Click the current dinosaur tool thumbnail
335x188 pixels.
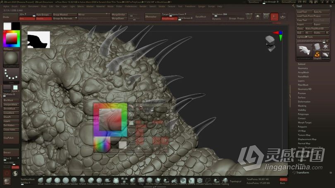pos(304,51)
